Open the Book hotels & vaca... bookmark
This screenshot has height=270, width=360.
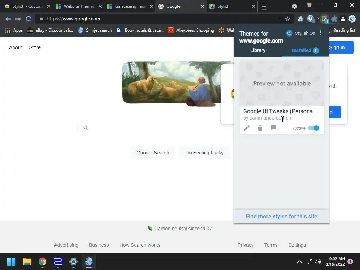[140, 30]
